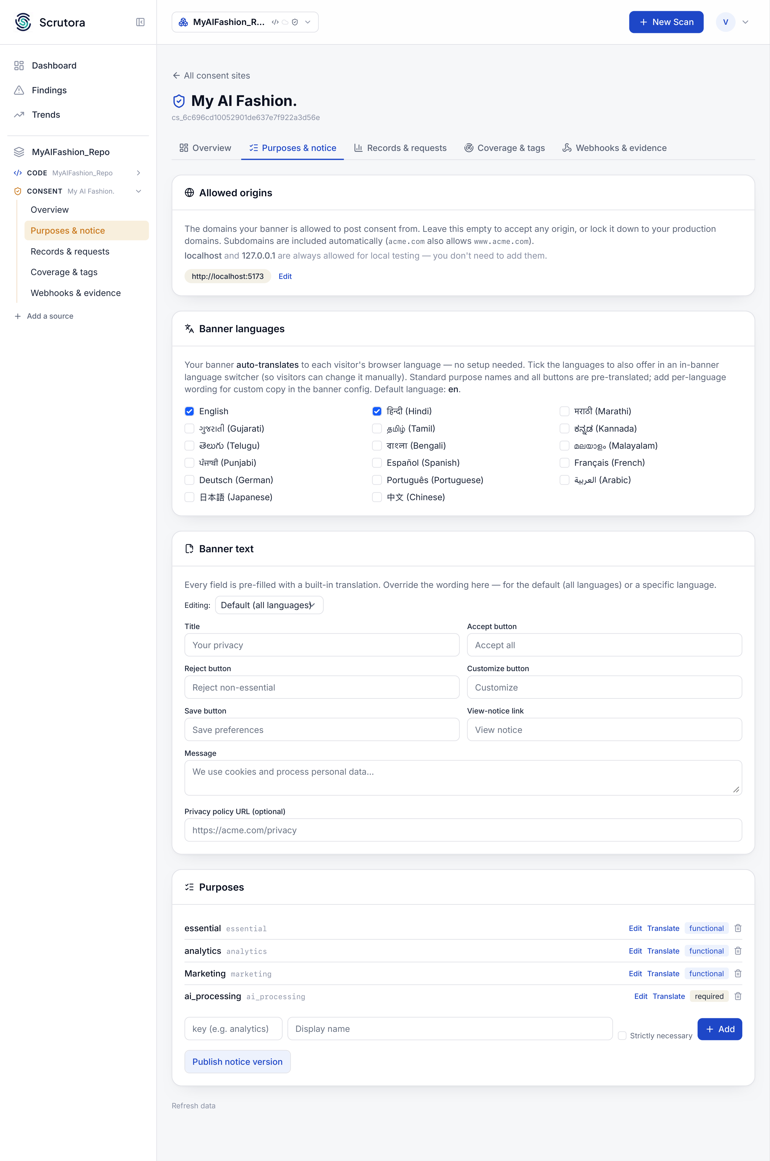
Task: Open the Coverage & tags tab
Action: pyautogui.click(x=504, y=148)
